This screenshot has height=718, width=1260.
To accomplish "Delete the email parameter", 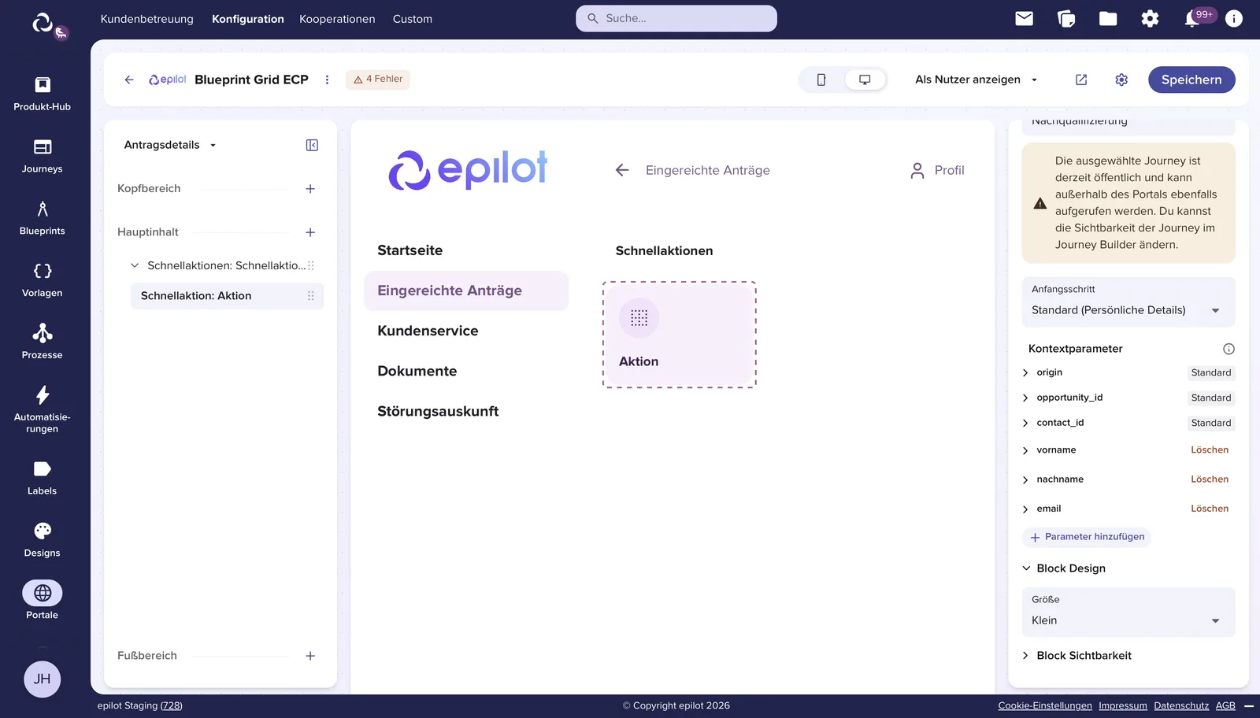I will pyautogui.click(x=1210, y=509).
